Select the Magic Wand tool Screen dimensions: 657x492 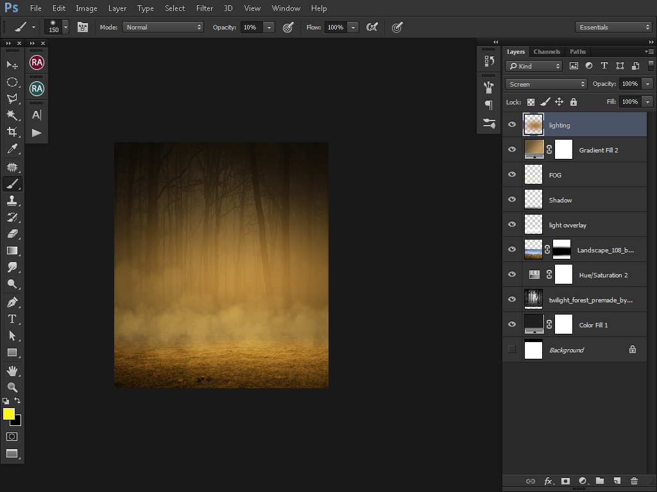click(12, 115)
